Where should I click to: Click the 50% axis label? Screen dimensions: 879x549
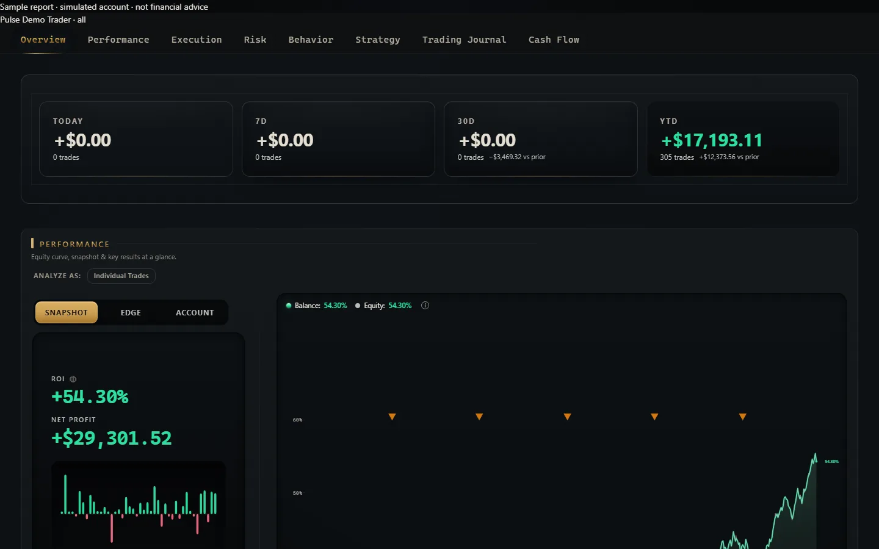297,493
